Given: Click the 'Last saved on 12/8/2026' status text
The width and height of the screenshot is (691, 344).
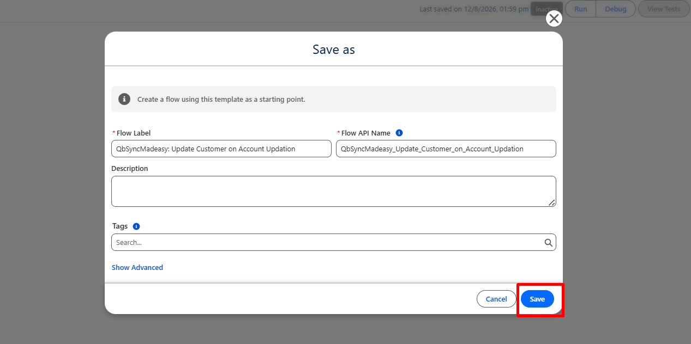Looking at the screenshot, I should coord(474,9).
